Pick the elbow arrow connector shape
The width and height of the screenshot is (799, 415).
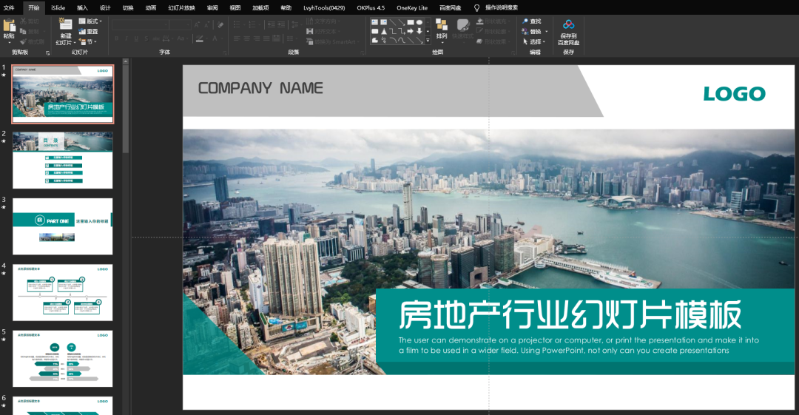click(x=402, y=31)
